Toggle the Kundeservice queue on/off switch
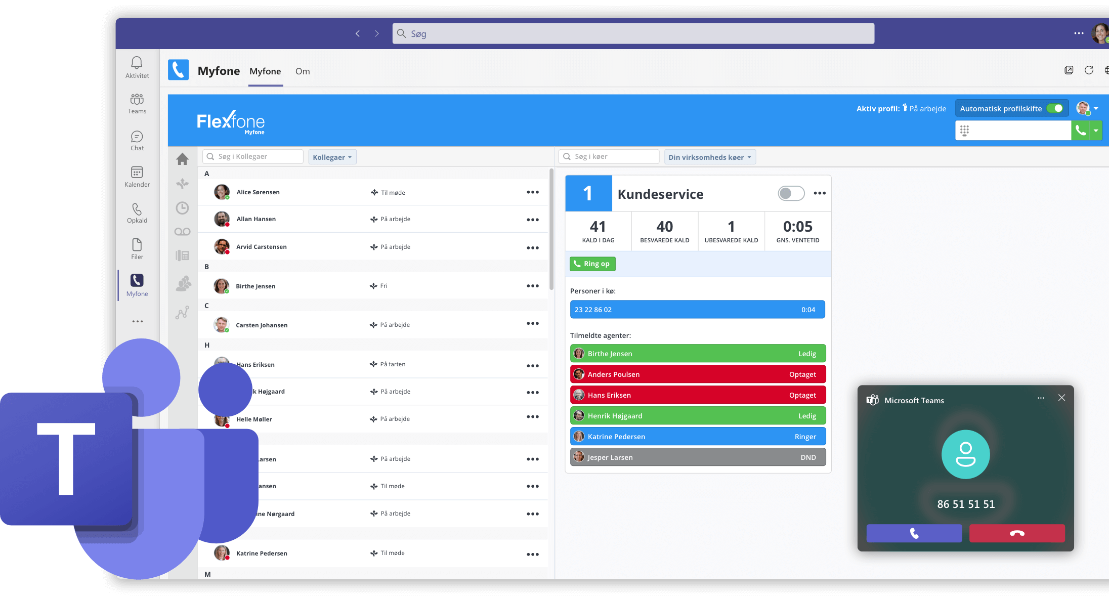 point(790,193)
